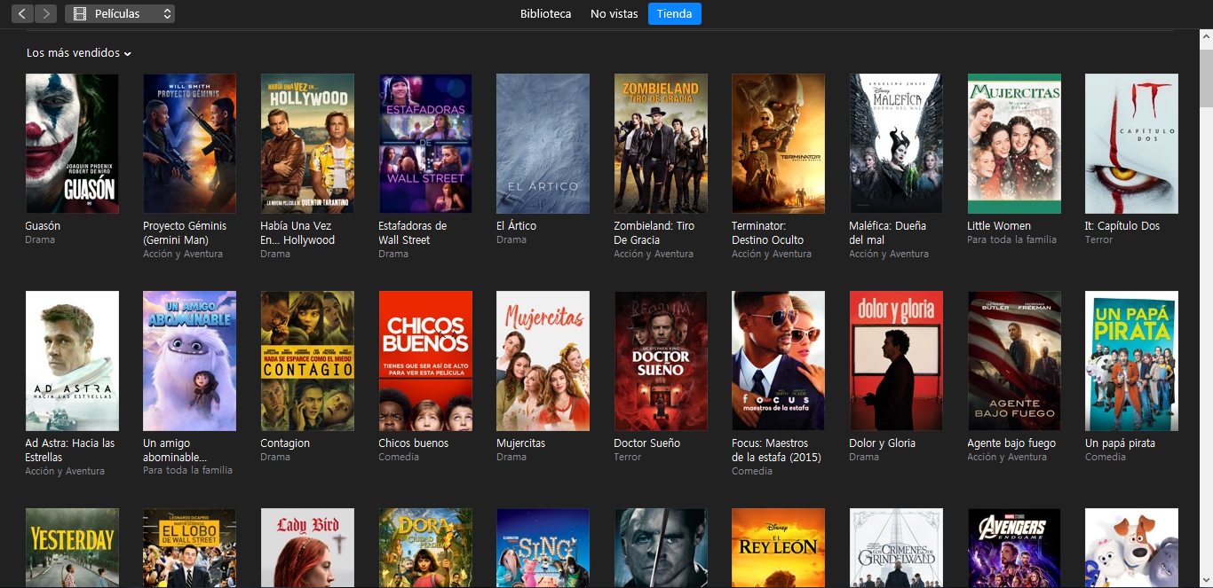Click the Maléfica: Dueña del mal title
The image size is (1213, 588).
[x=888, y=233]
